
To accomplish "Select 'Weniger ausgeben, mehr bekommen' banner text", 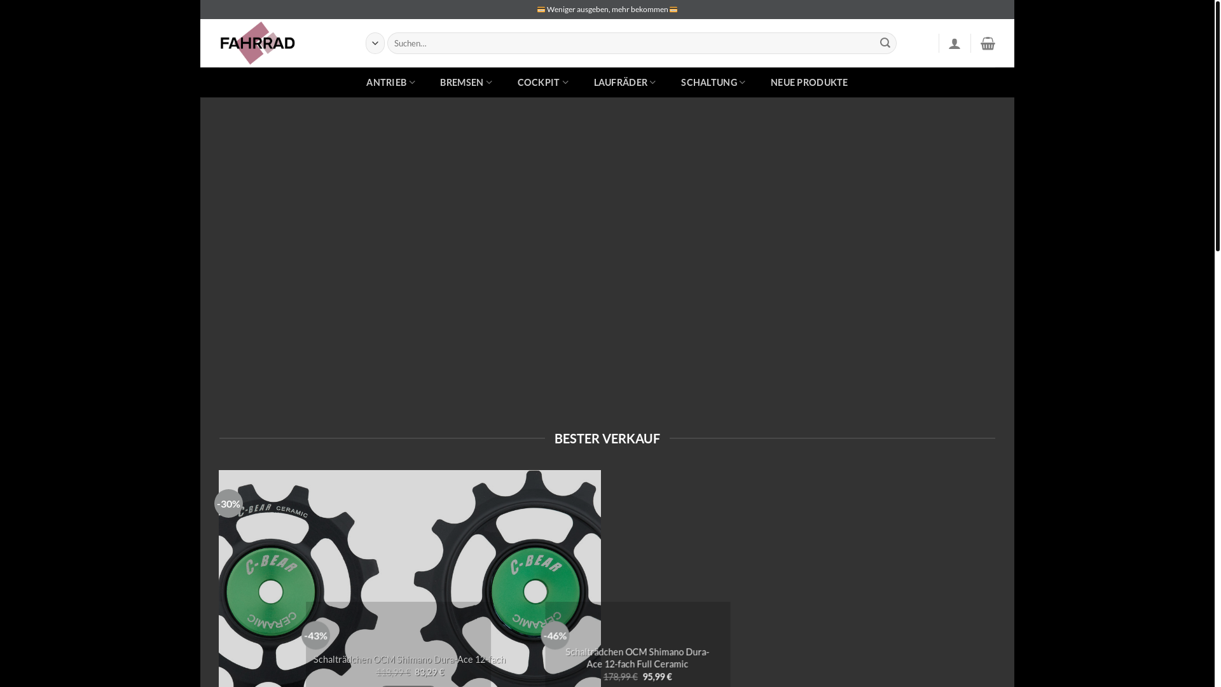I will [607, 10].
